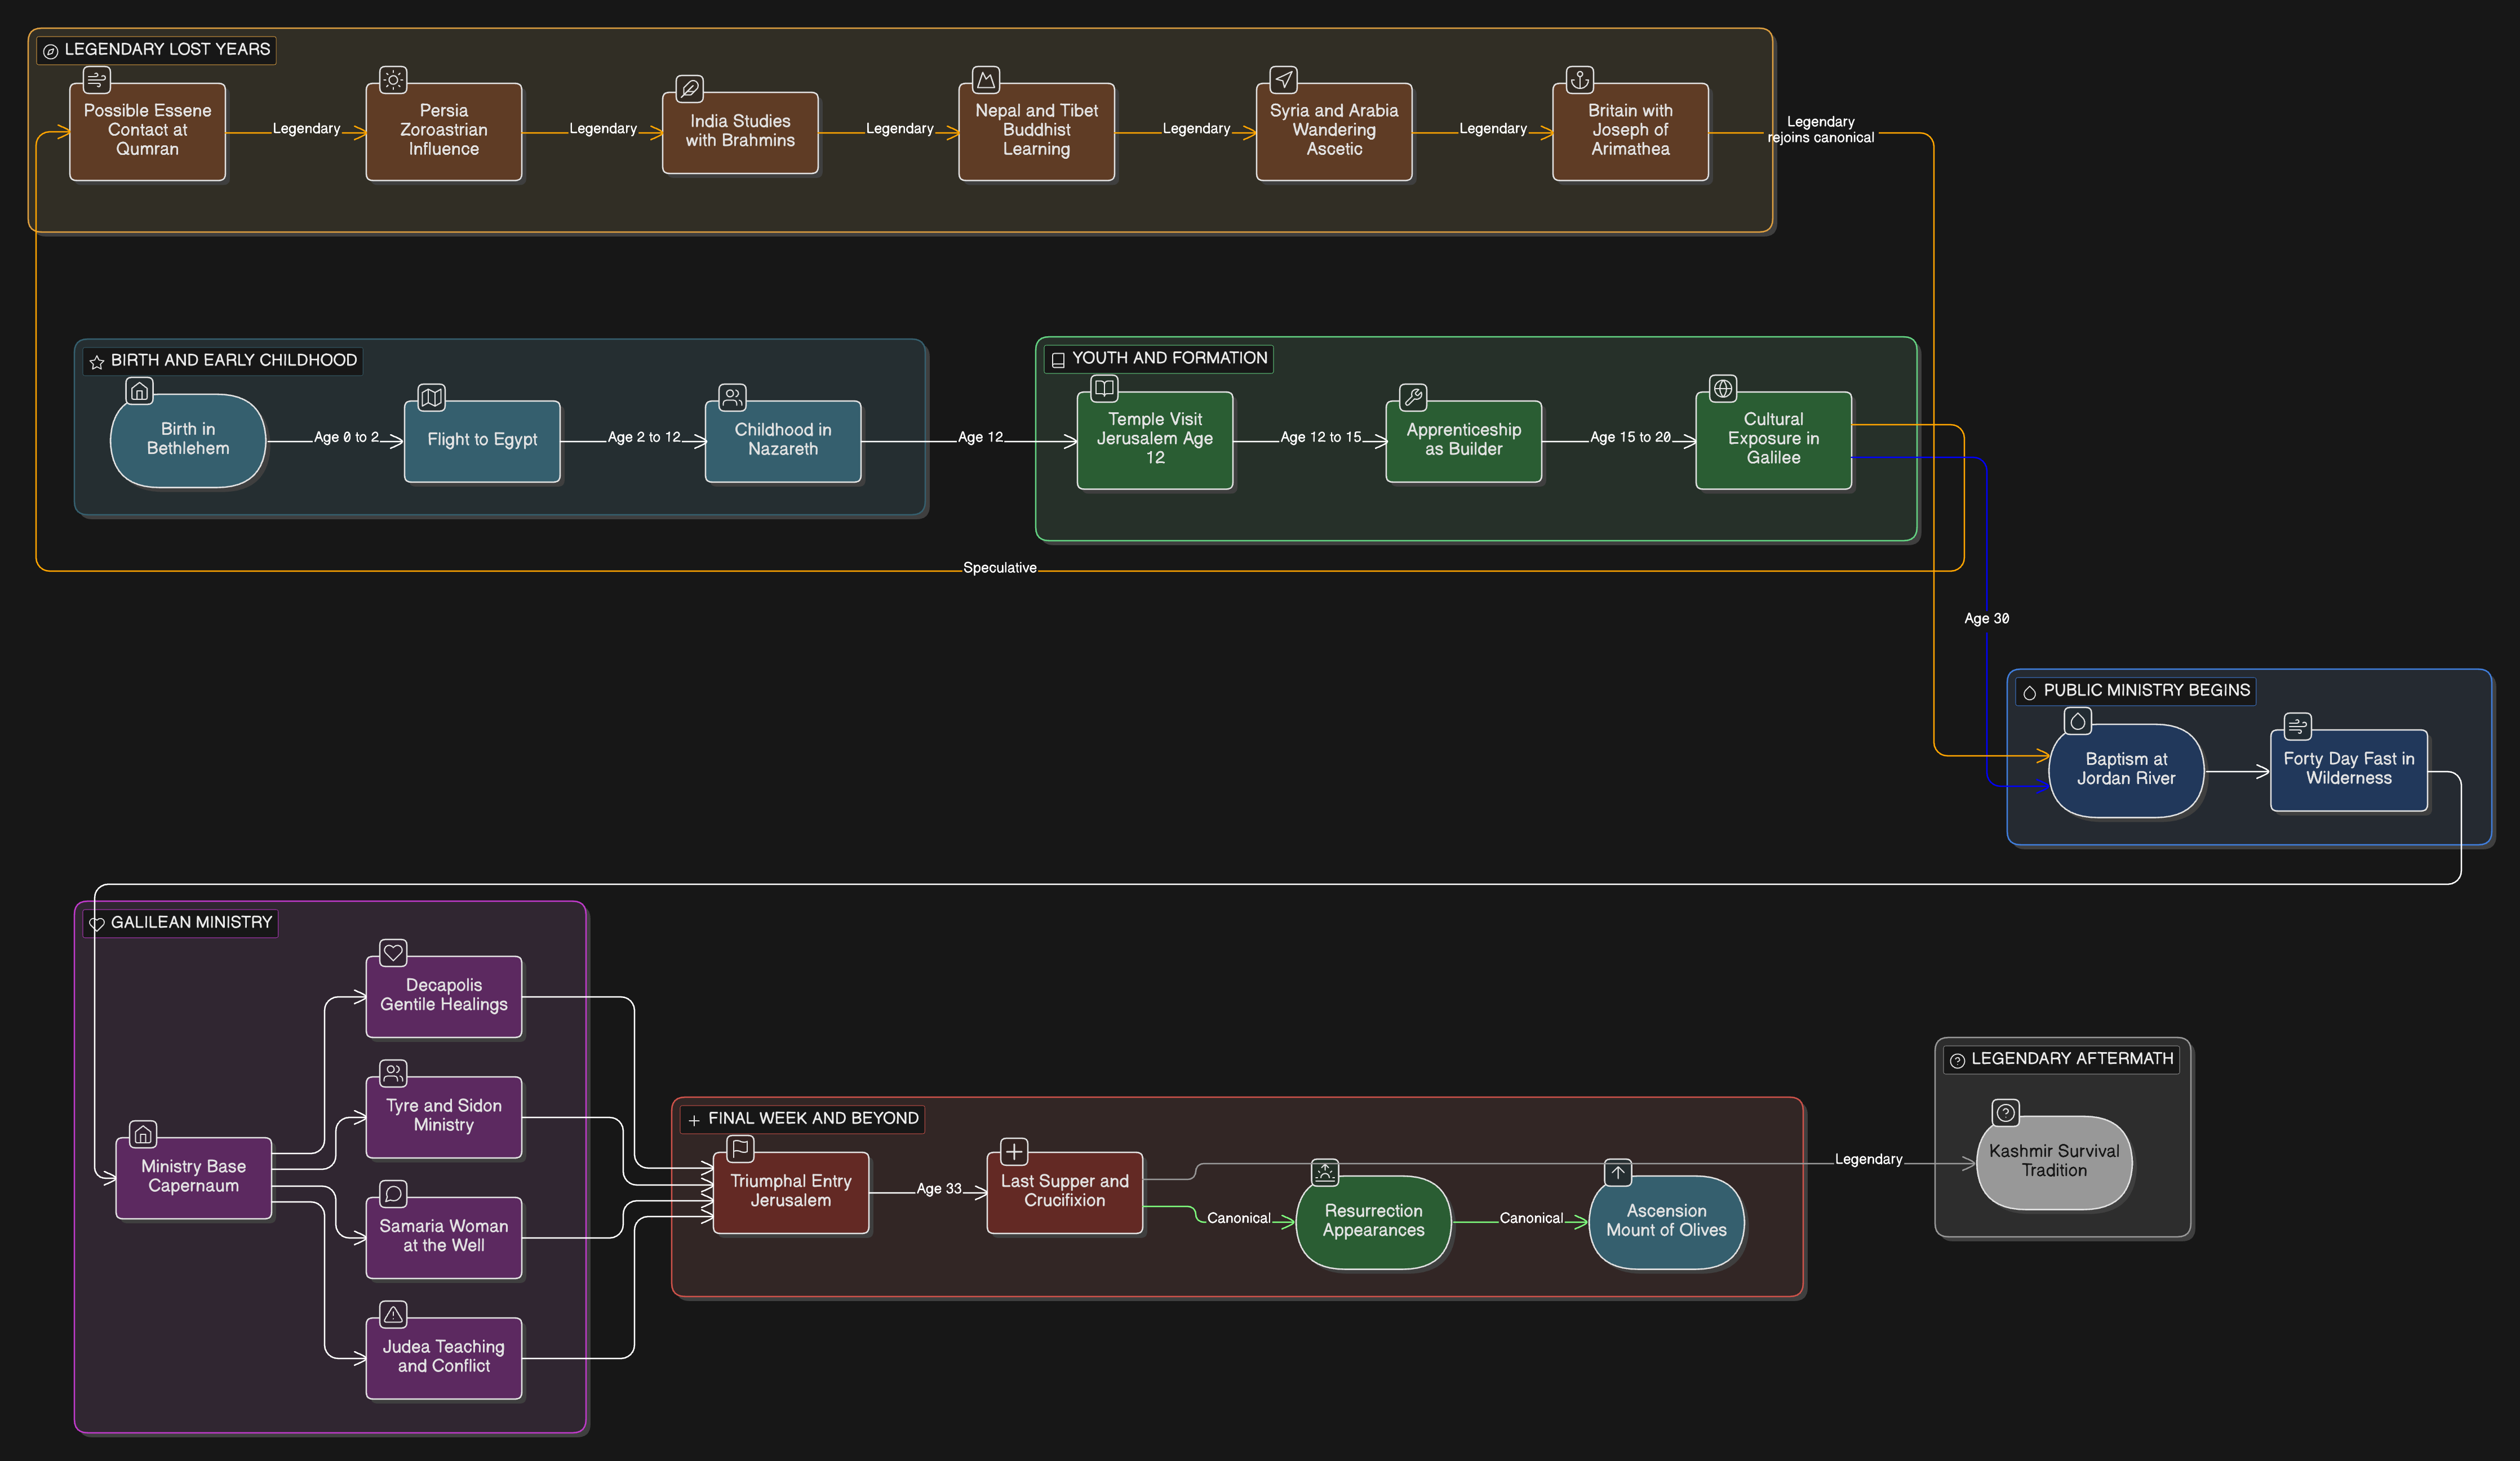Click the feather icon above India Studies

coord(689,89)
